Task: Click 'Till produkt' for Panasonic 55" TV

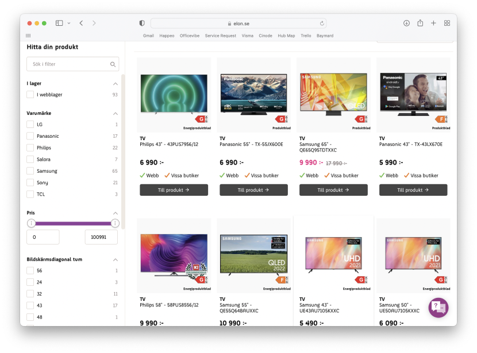Action: tap(253, 190)
